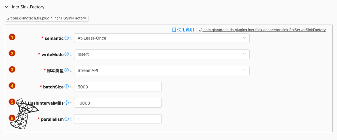
Task: Click help icon next to semantic
Action: pos(67,38)
